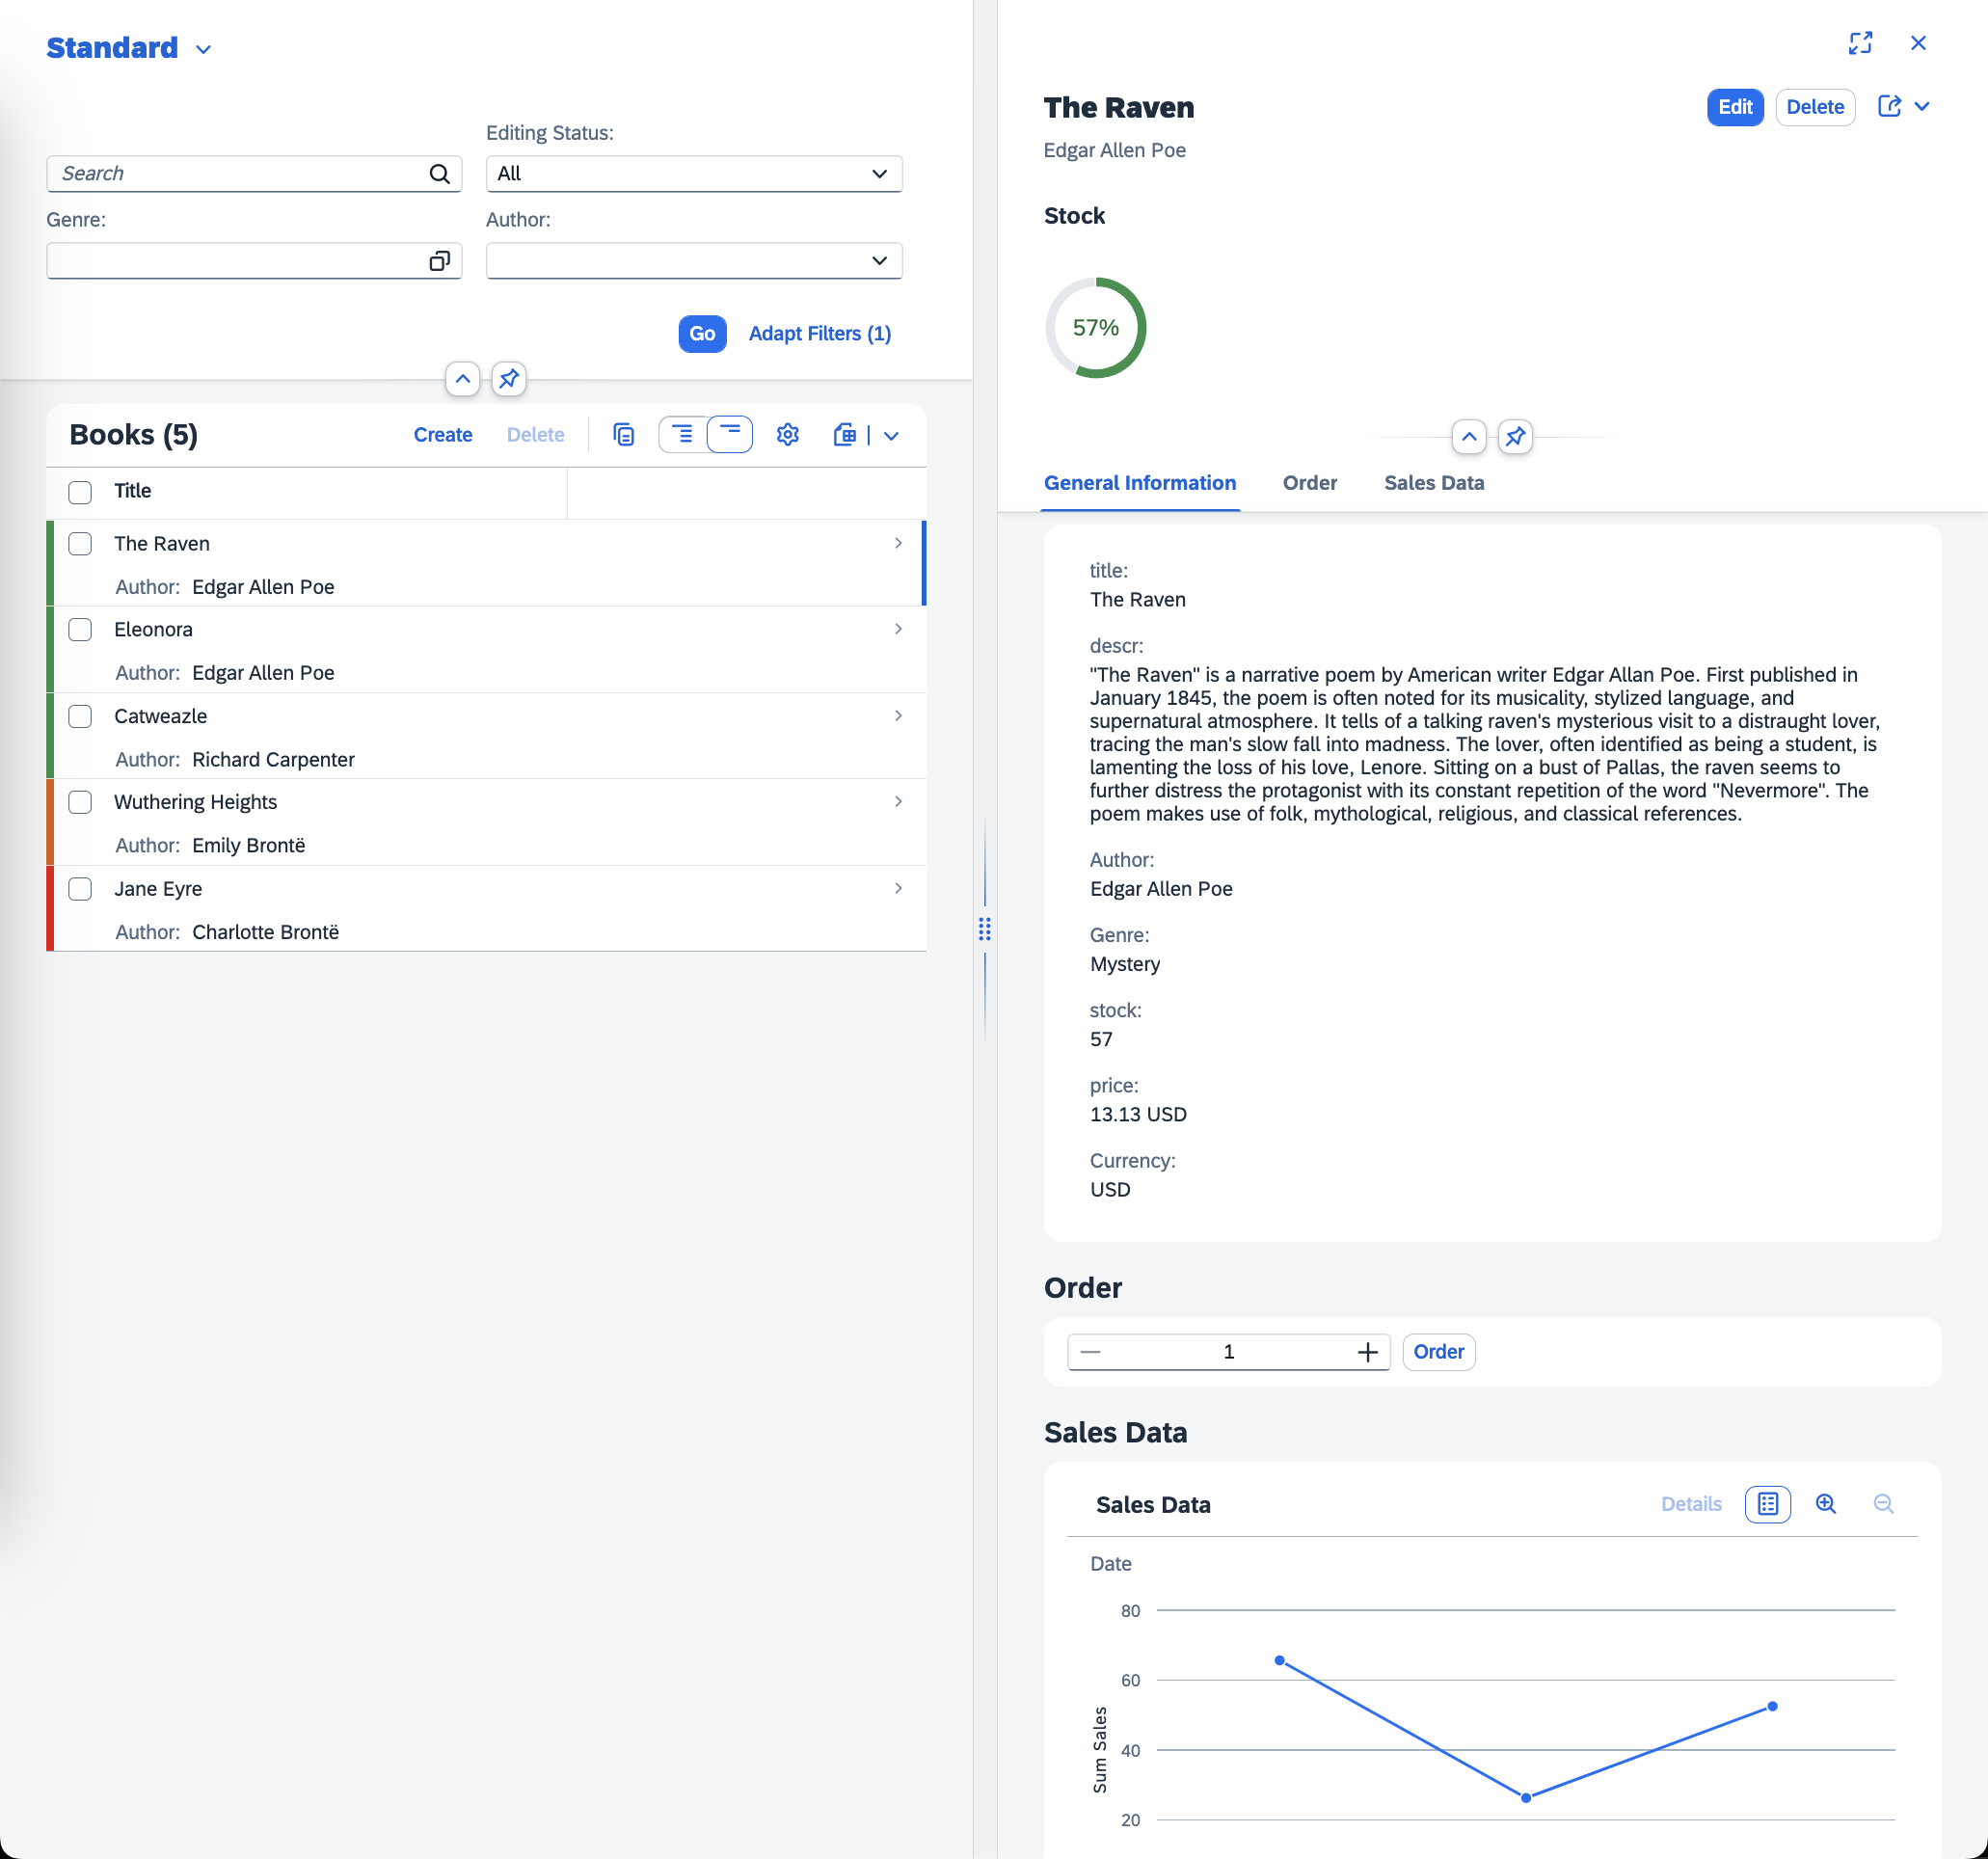
Task: Click the panel splitter grip handle
Action: click(985, 929)
